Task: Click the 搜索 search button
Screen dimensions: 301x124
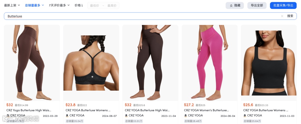Action: (290, 16)
